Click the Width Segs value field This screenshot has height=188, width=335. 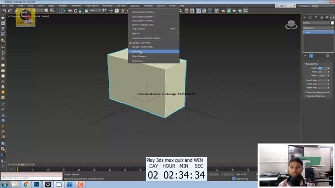tap(322, 84)
